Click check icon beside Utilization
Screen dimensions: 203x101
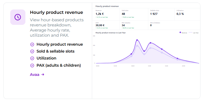coord(32,58)
